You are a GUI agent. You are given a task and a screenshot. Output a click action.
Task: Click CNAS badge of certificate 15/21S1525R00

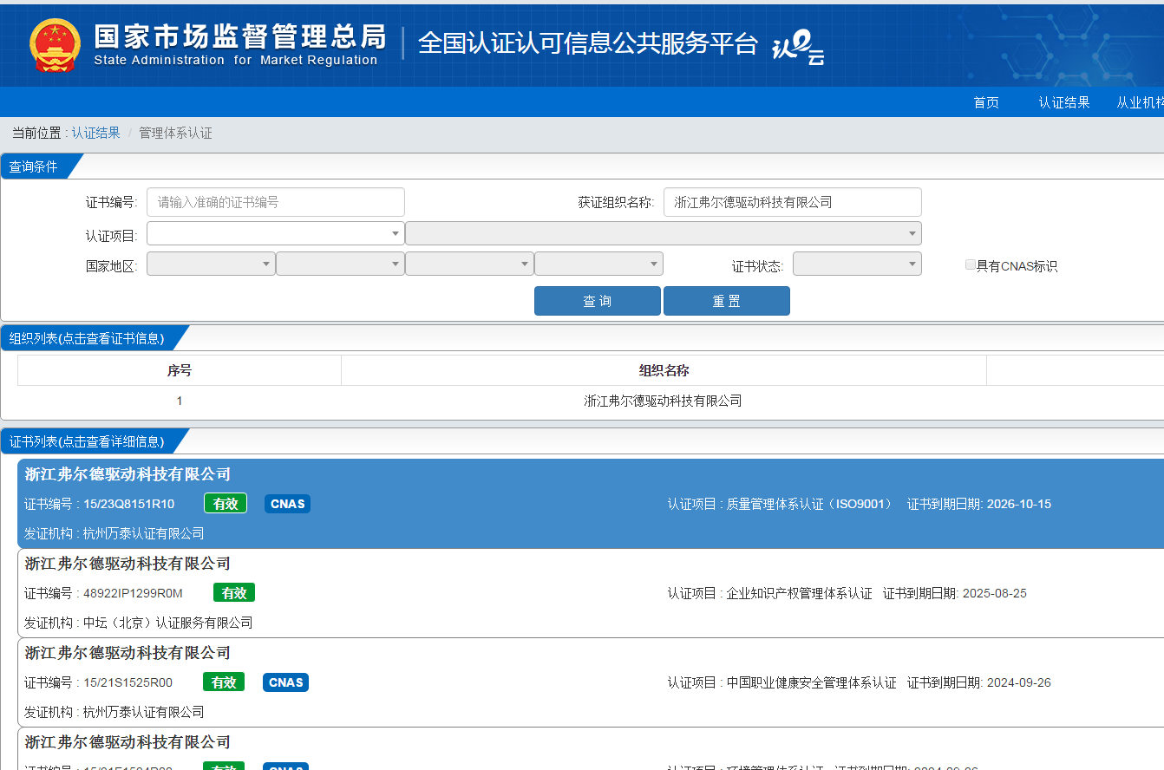click(x=286, y=682)
